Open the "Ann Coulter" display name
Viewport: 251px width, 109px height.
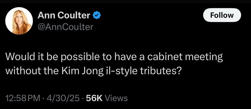click(x=64, y=16)
